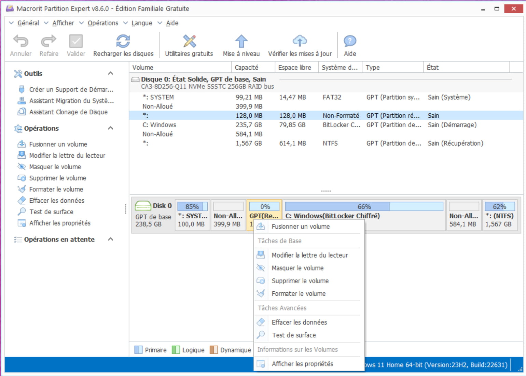The image size is (526, 376).
Task: Check updates via Vérifier les mises à jour
Action: point(300,41)
